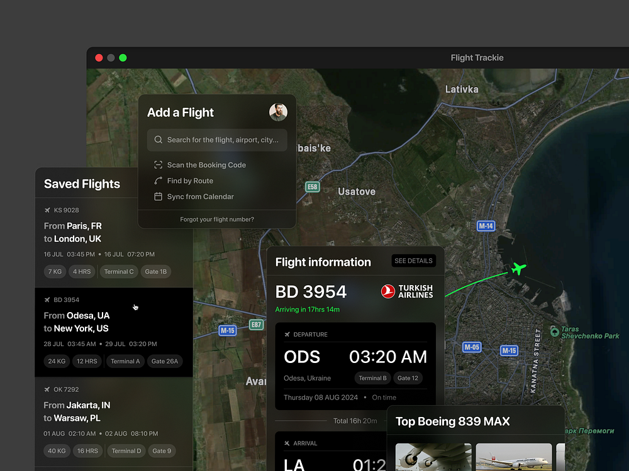Click the Gate 26A tag

pos(165,361)
